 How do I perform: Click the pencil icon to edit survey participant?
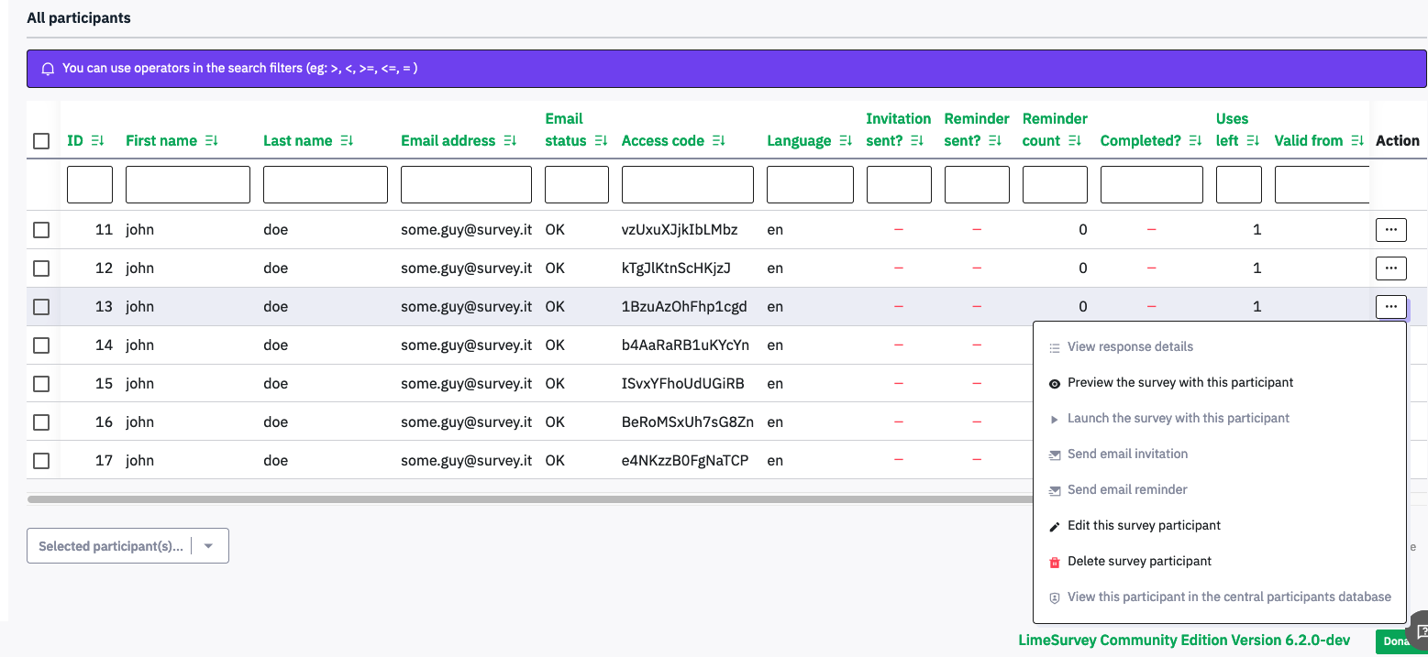1055,526
